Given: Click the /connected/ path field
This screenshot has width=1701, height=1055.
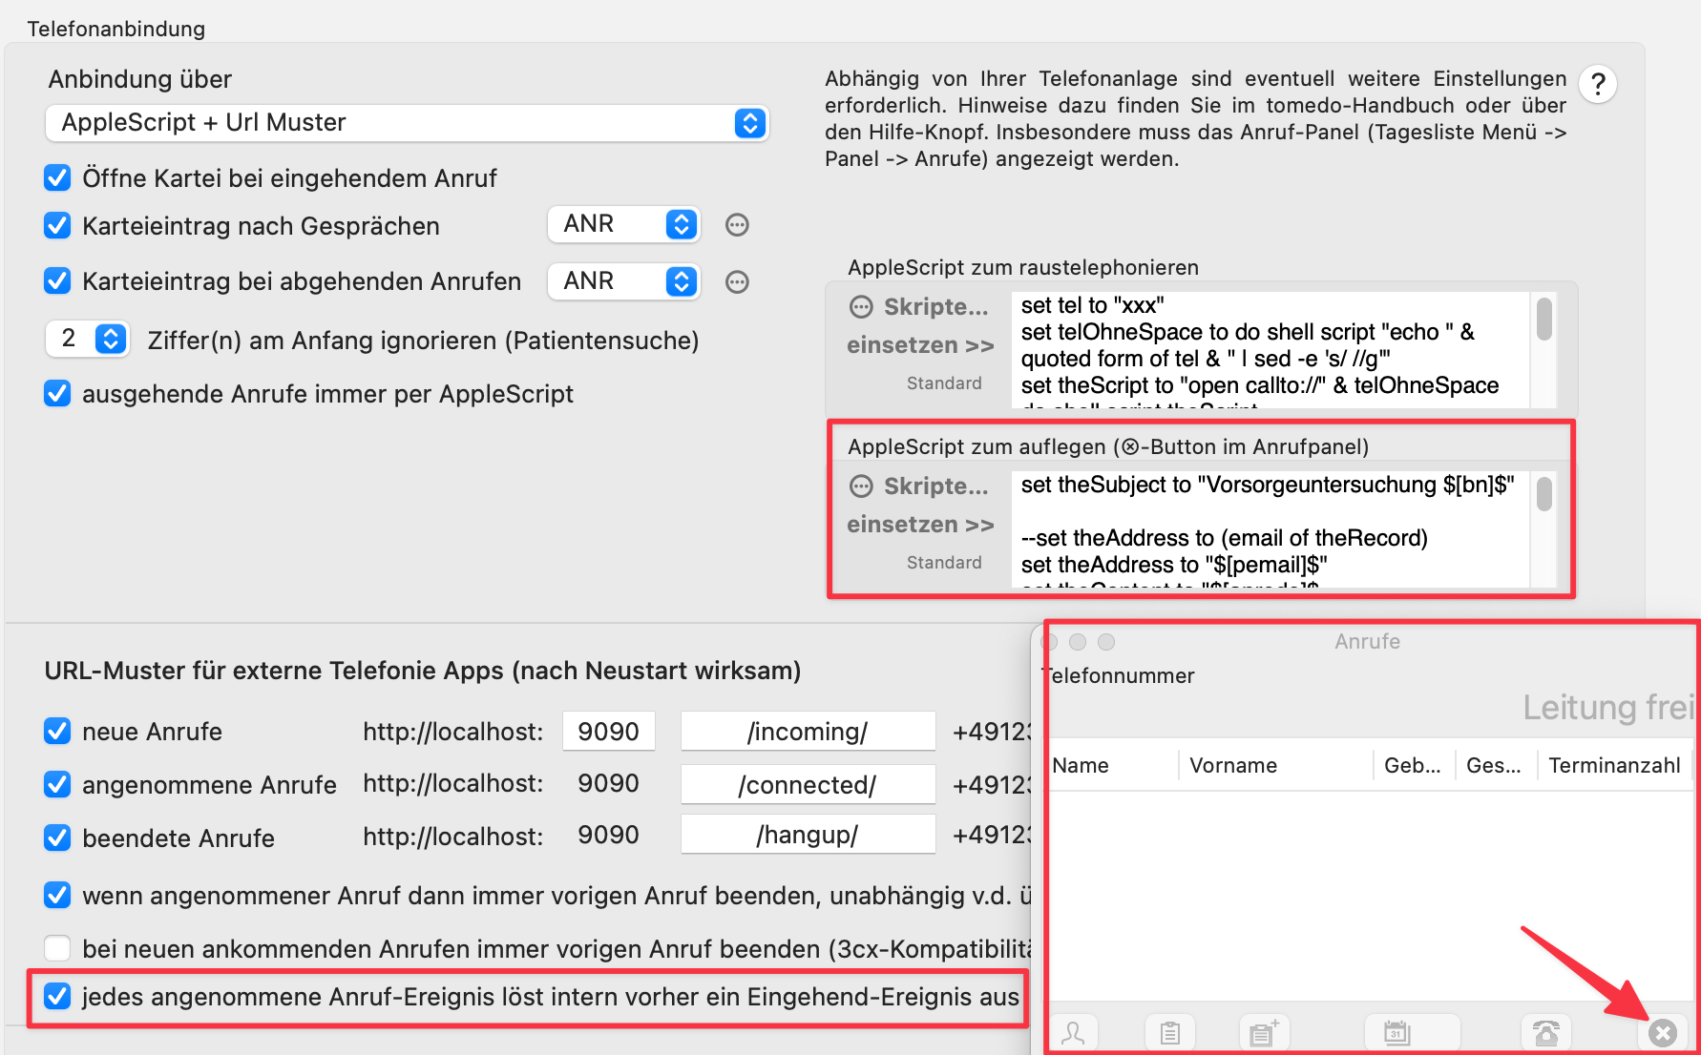Looking at the screenshot, I should [x=808, y=785].
